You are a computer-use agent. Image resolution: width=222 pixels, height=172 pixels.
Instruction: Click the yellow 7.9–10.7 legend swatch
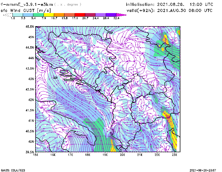[x=49, y=15]
